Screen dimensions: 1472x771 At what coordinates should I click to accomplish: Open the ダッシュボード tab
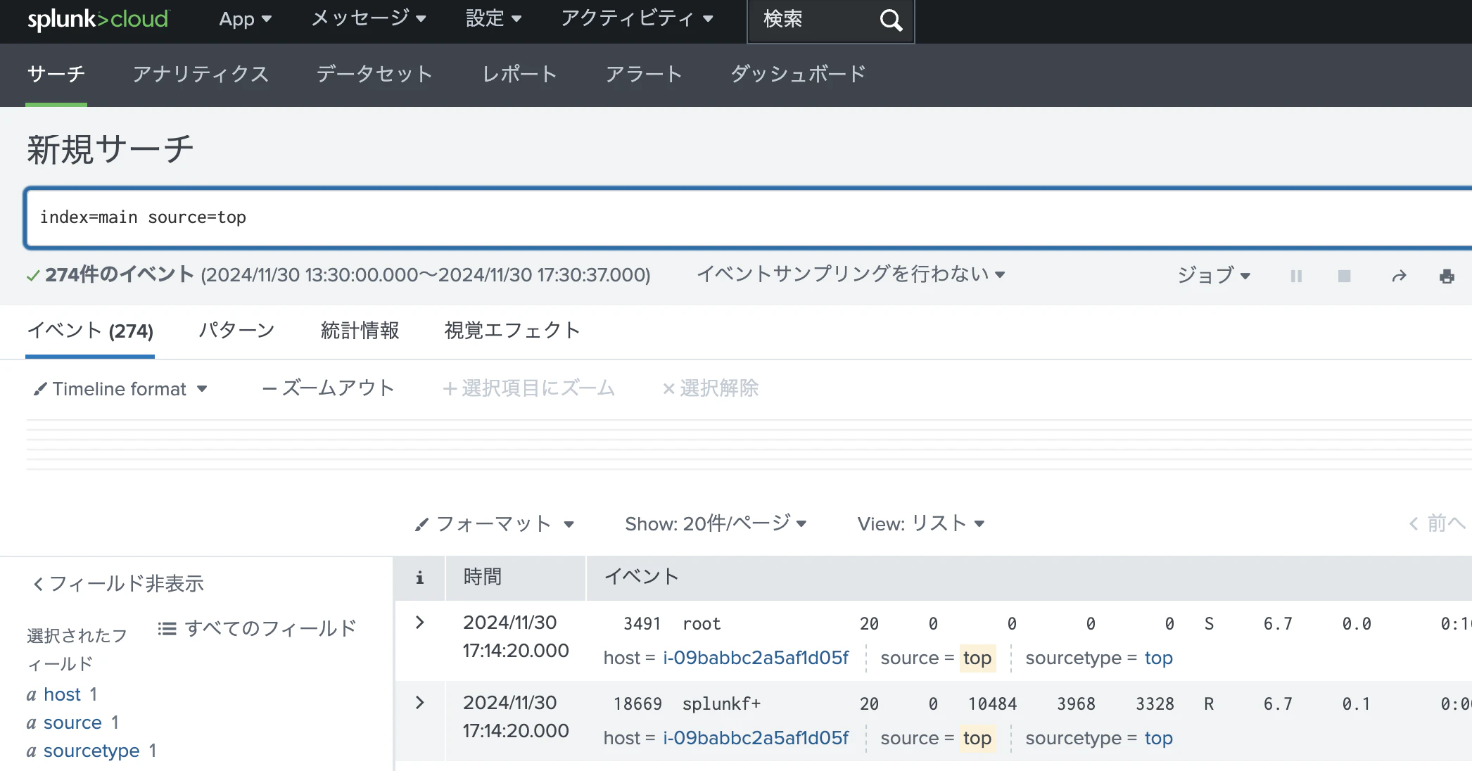tap(798, 74)
